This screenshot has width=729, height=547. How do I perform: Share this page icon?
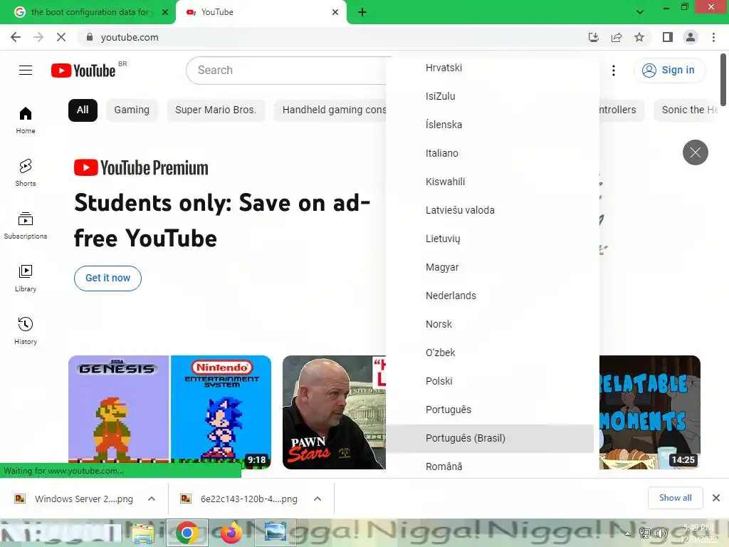click(617, 37)
